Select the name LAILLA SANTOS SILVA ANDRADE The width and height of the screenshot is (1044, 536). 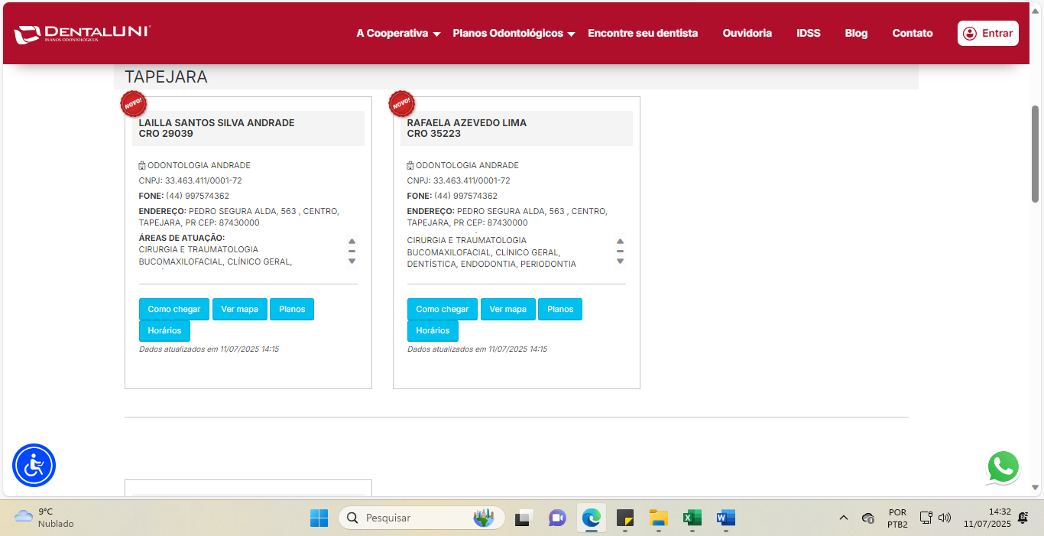tap(216, 122)
